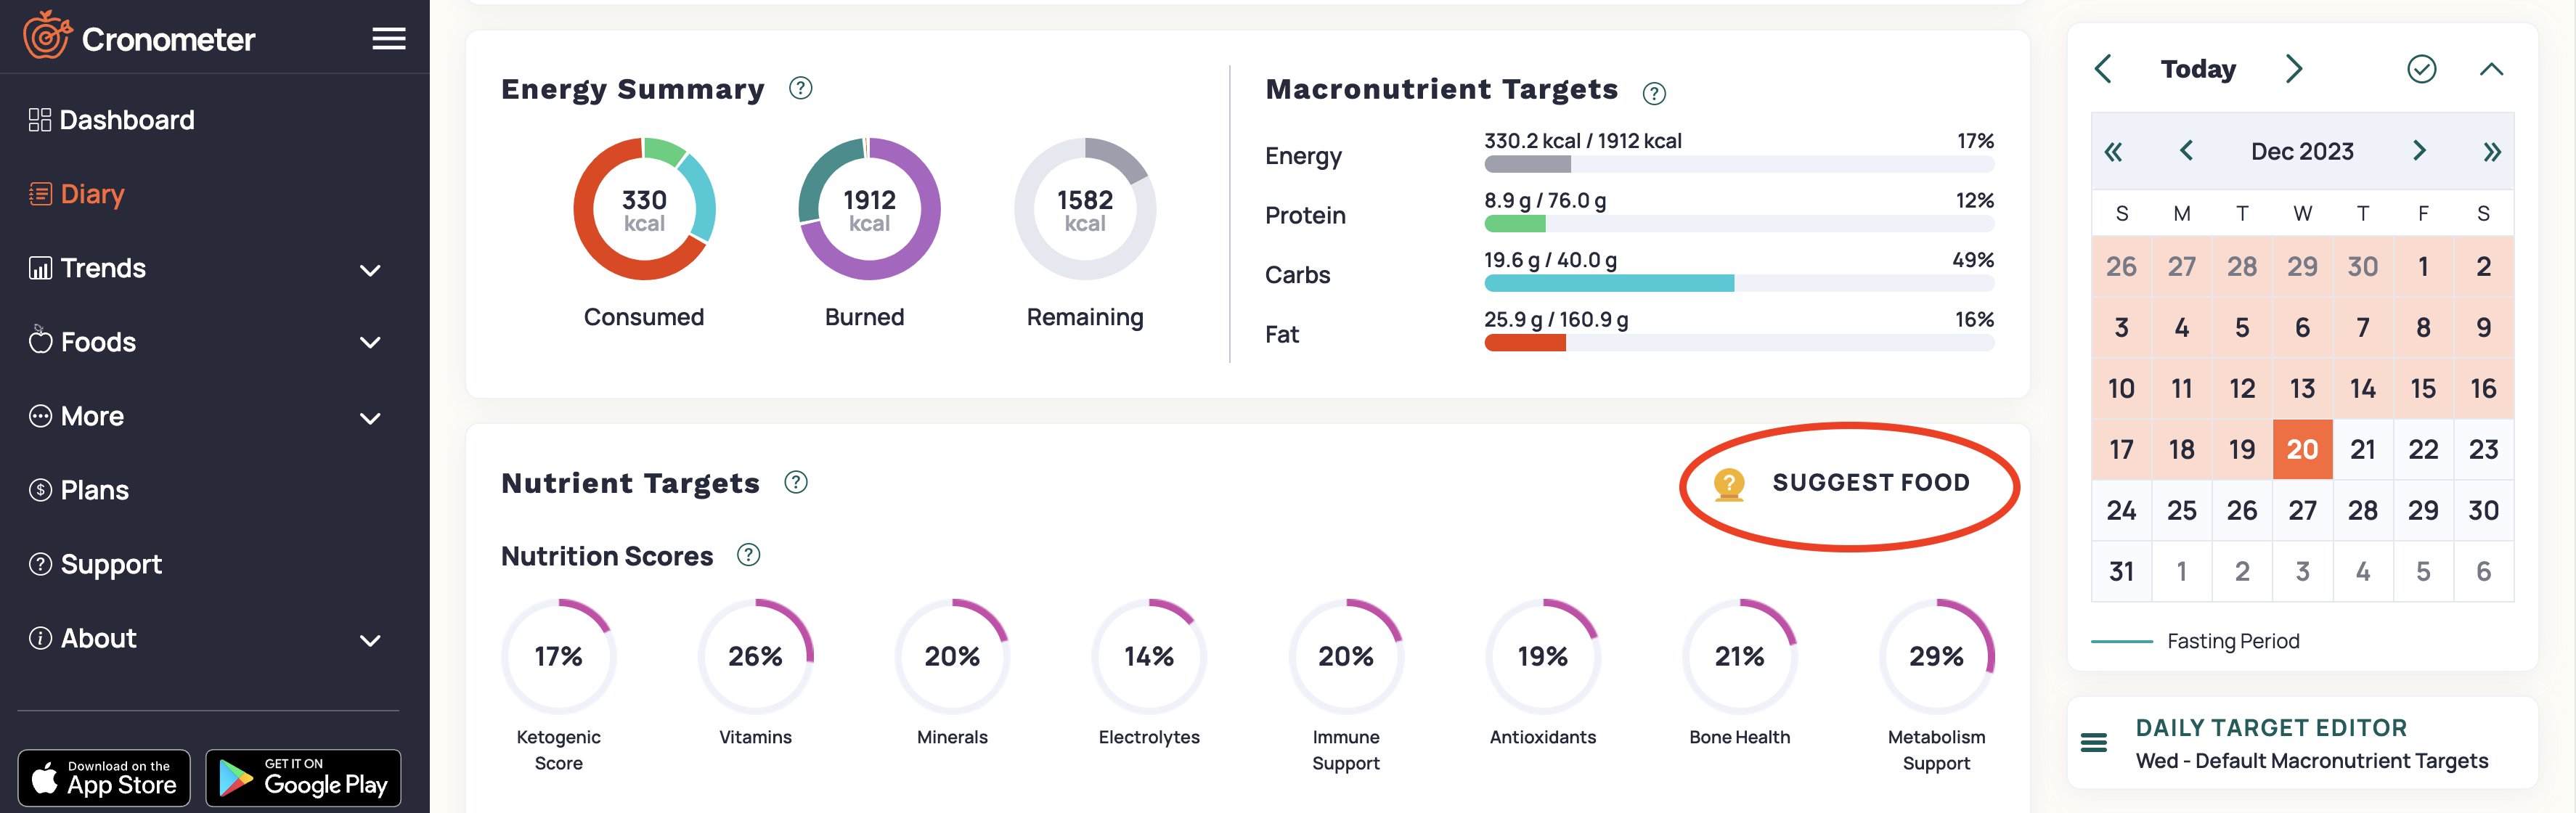2576x813 pixels.
Task: Click the Energy Summary help icon
Action: 800,89
